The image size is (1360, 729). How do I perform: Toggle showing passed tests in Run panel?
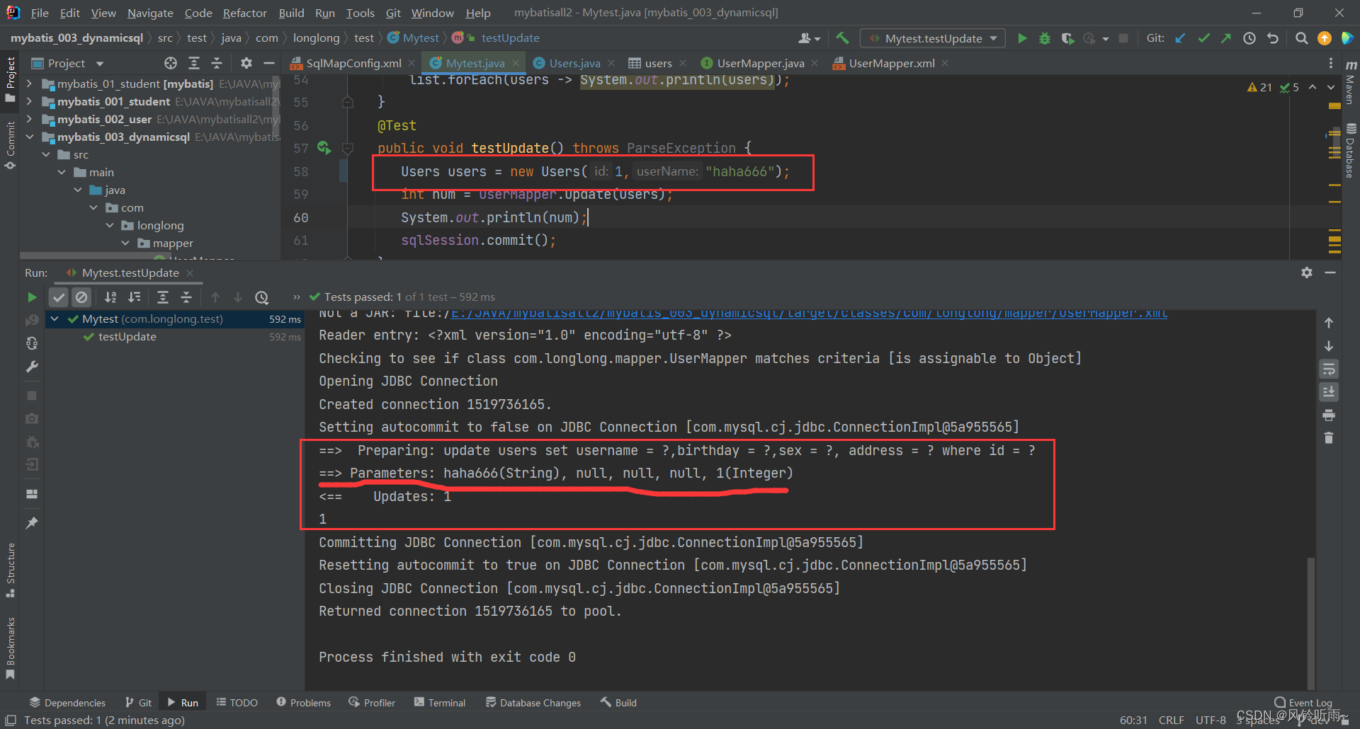tap(59, 297)
